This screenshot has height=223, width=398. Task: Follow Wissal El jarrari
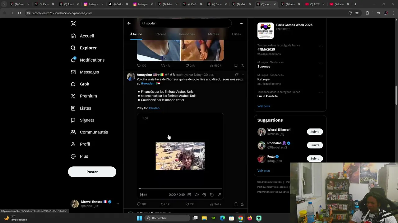pos(315,132)
